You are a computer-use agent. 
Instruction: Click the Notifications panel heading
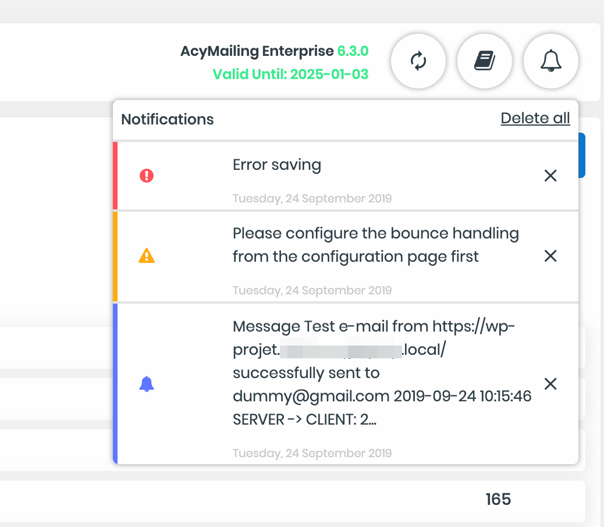(x=167, y=119)
